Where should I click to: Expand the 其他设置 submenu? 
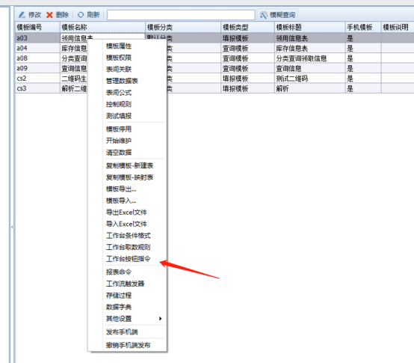134,318
